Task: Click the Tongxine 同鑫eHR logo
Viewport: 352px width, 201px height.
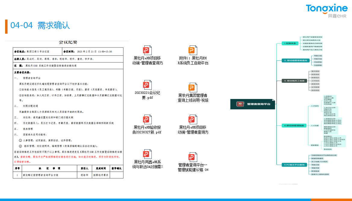Action: pyautogui.click(x=326, y=11)
